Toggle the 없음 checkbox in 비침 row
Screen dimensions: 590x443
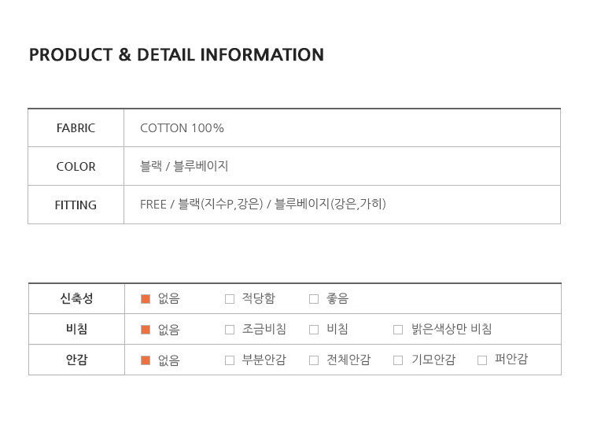(x=146, y=330)
